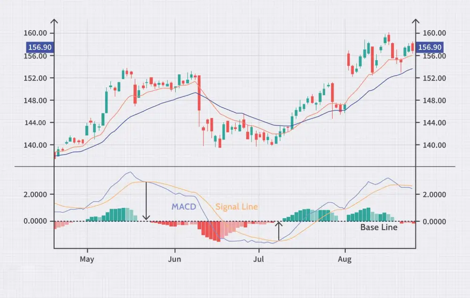This screenshot has width=470, height=298.
Task: Click the MACD line label
Action: point(183,207)
